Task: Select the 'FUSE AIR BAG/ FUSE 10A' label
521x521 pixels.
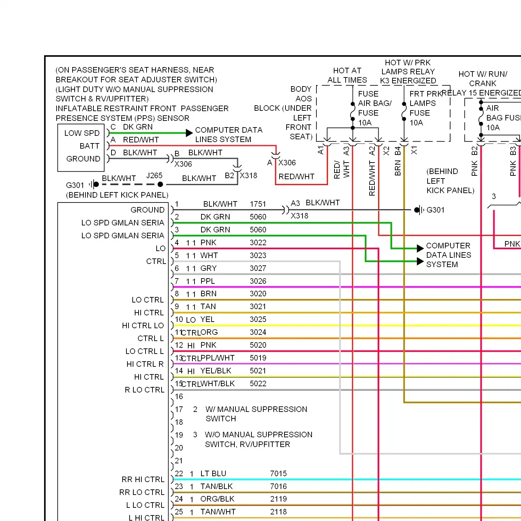Action: (x=375, y=108)
